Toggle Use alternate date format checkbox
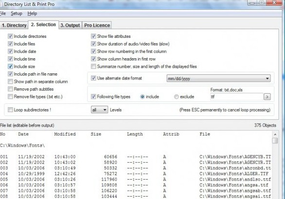The image size is (285, 199). (93, 78)
